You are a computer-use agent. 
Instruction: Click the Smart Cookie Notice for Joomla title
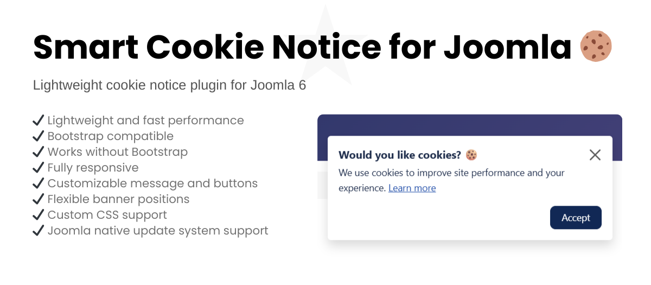pos(302,47)
